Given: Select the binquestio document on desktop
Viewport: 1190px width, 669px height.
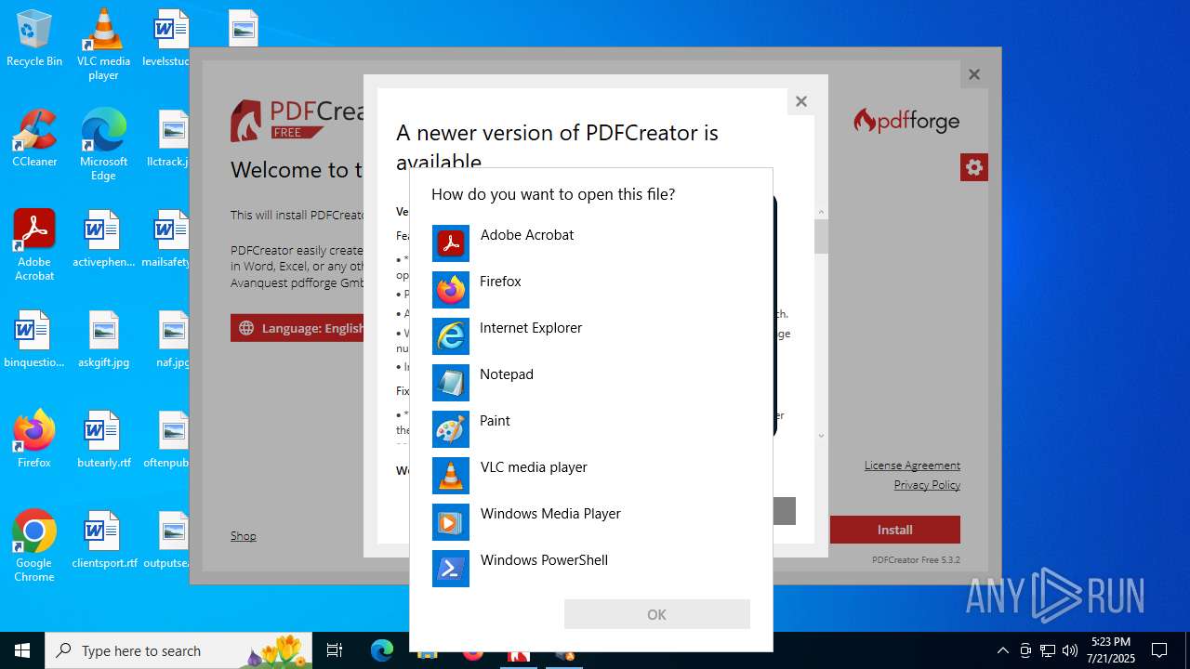Looking at the screenshot, I should click(x=34, y=339).
